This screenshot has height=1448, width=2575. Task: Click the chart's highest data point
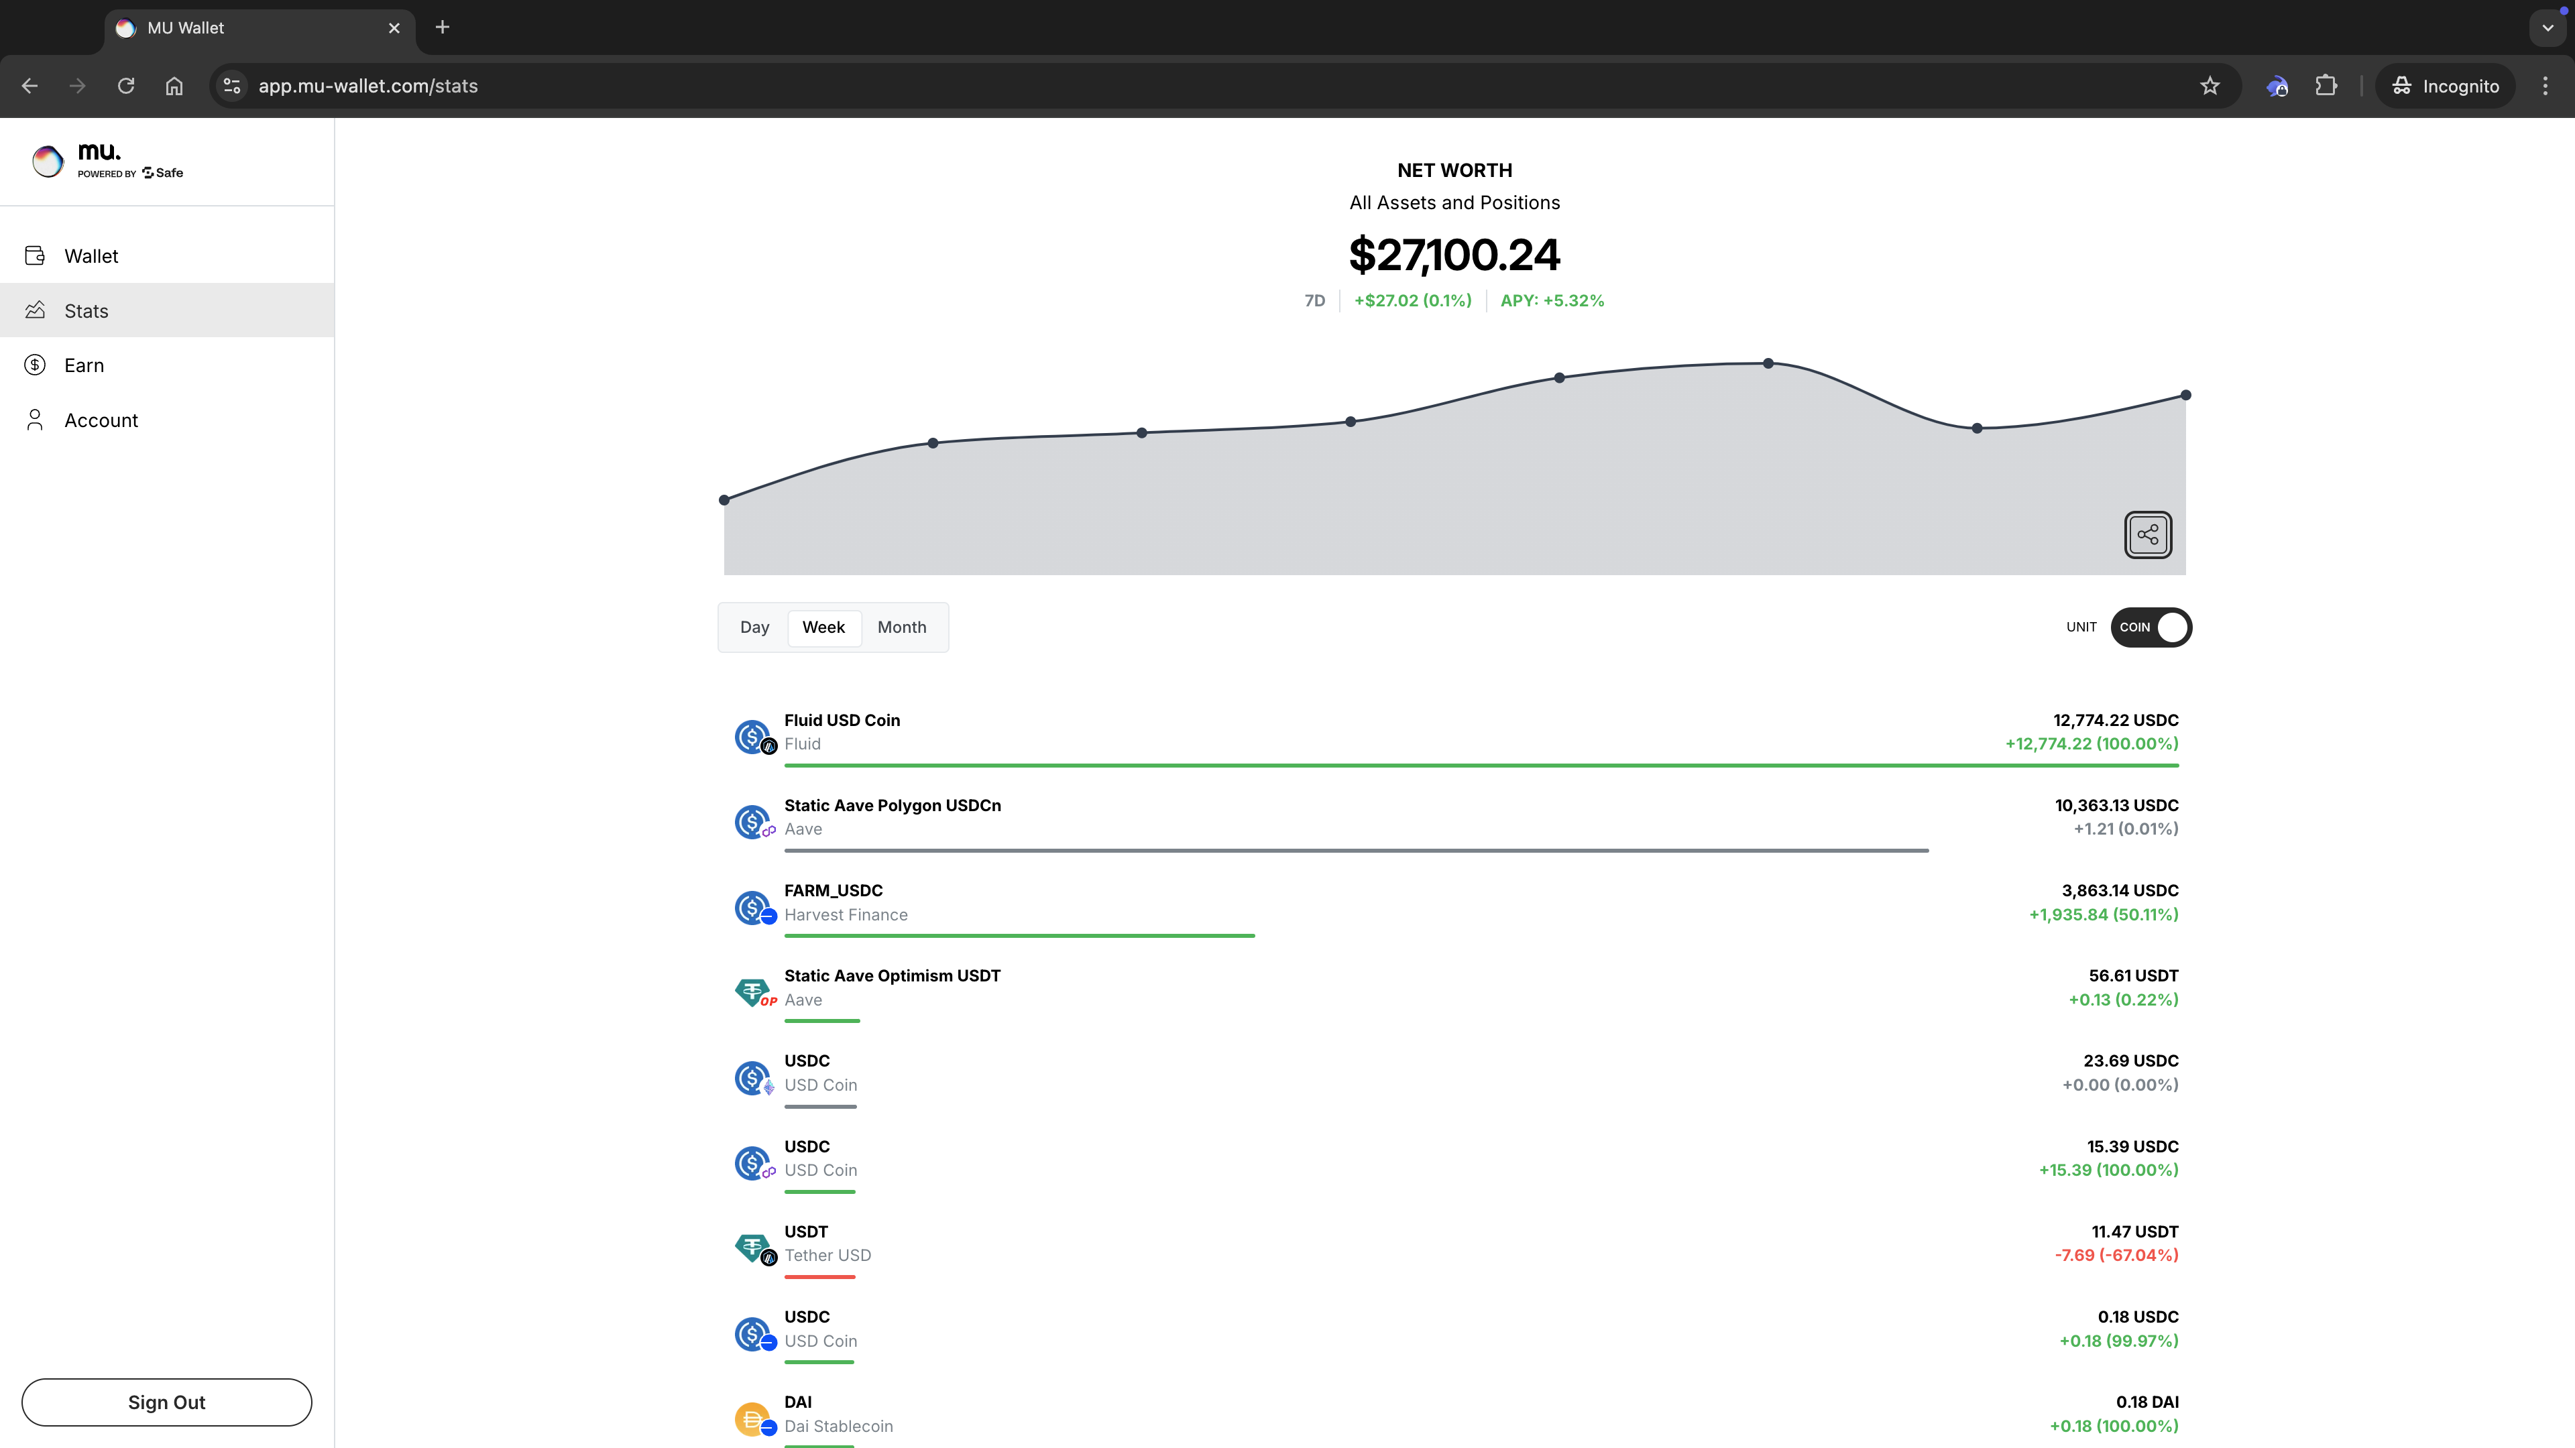(x=1768, y=364)
